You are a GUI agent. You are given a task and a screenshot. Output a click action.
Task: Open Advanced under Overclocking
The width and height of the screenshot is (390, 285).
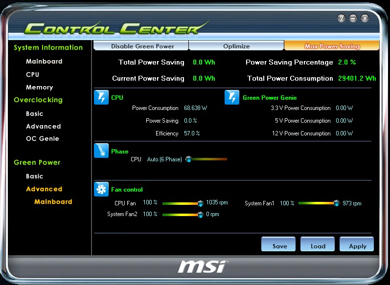coord(43,126)
